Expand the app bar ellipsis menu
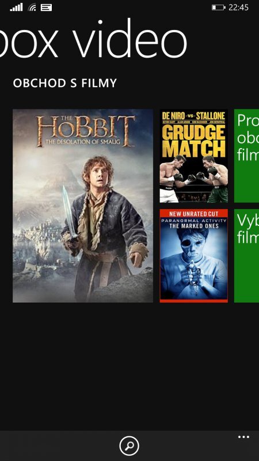 pyautogui.click(x=243, y=437)
